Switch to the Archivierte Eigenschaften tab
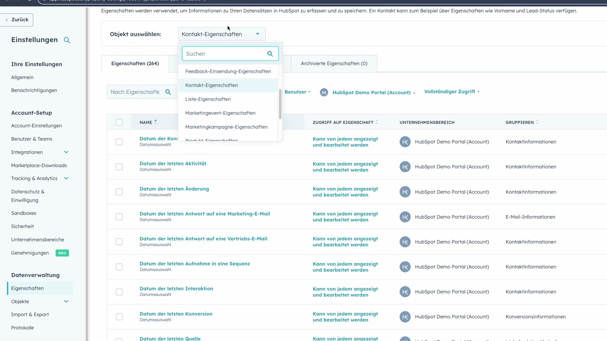 tap(334, 63)
